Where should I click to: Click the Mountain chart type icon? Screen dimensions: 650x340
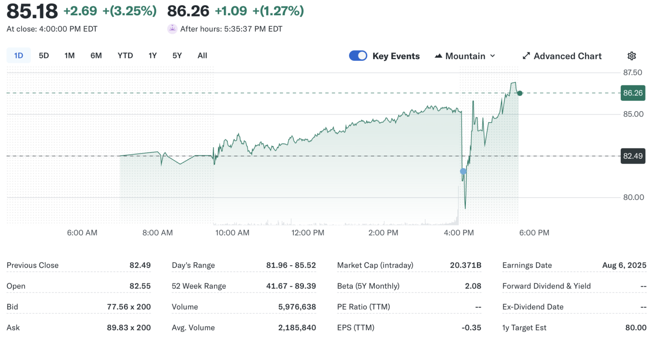pos(438,56)
